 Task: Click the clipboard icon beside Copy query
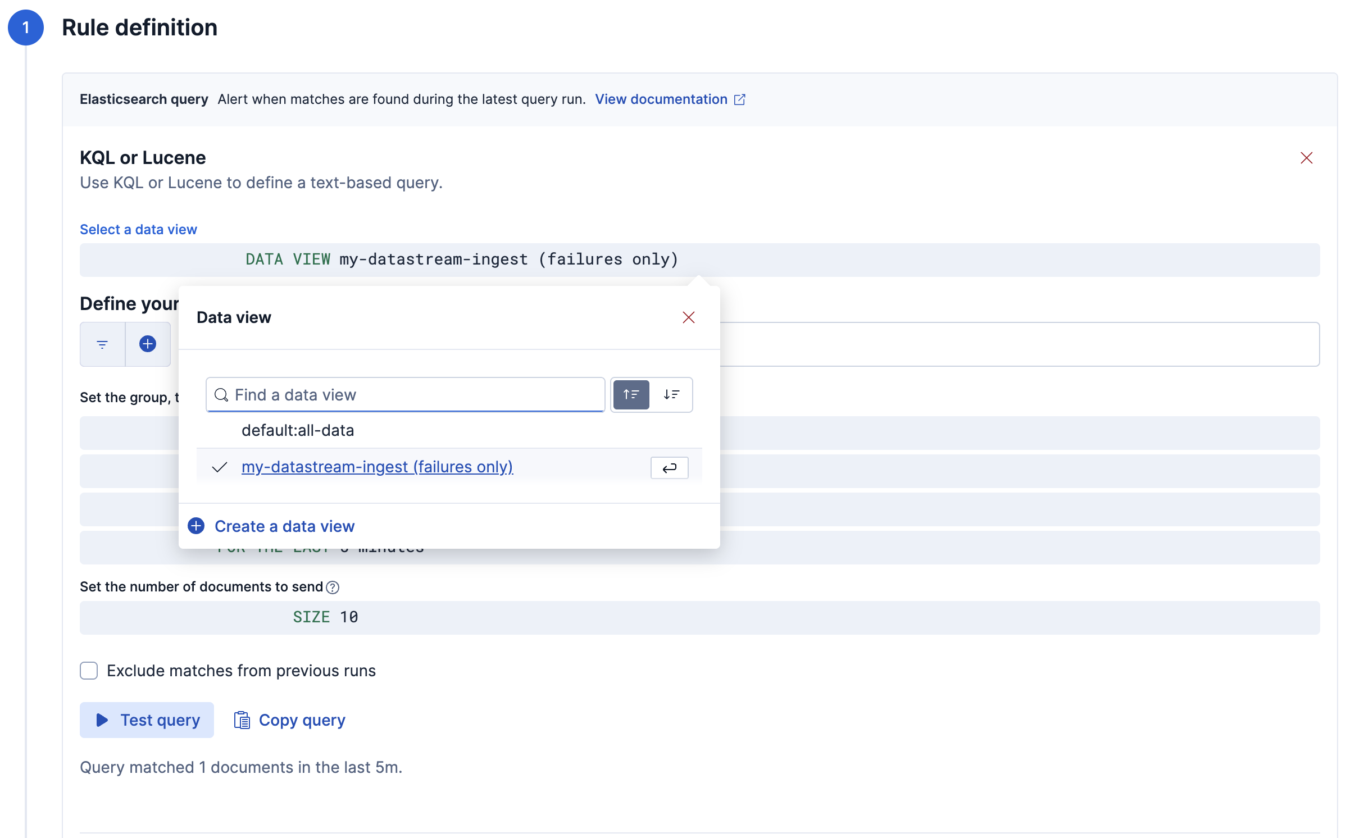(242, 719)
